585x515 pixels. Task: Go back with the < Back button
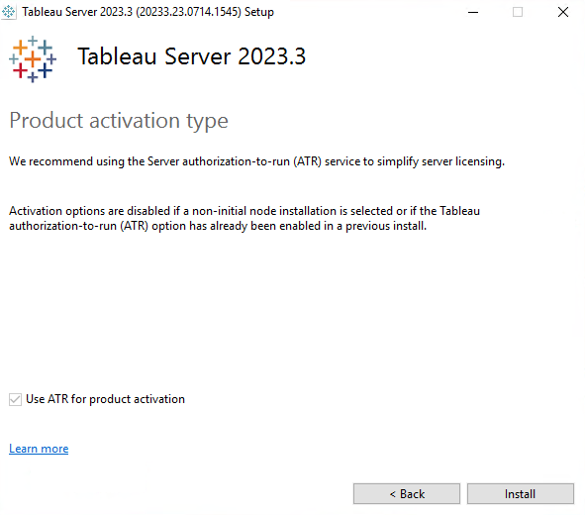[407, 494]
